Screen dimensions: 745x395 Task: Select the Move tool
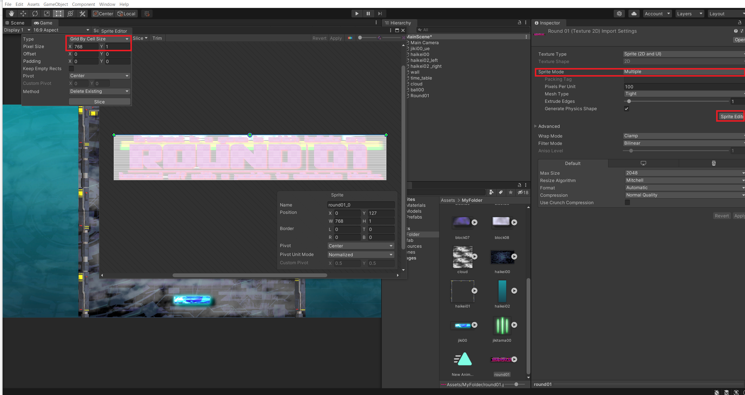point(23,14)
